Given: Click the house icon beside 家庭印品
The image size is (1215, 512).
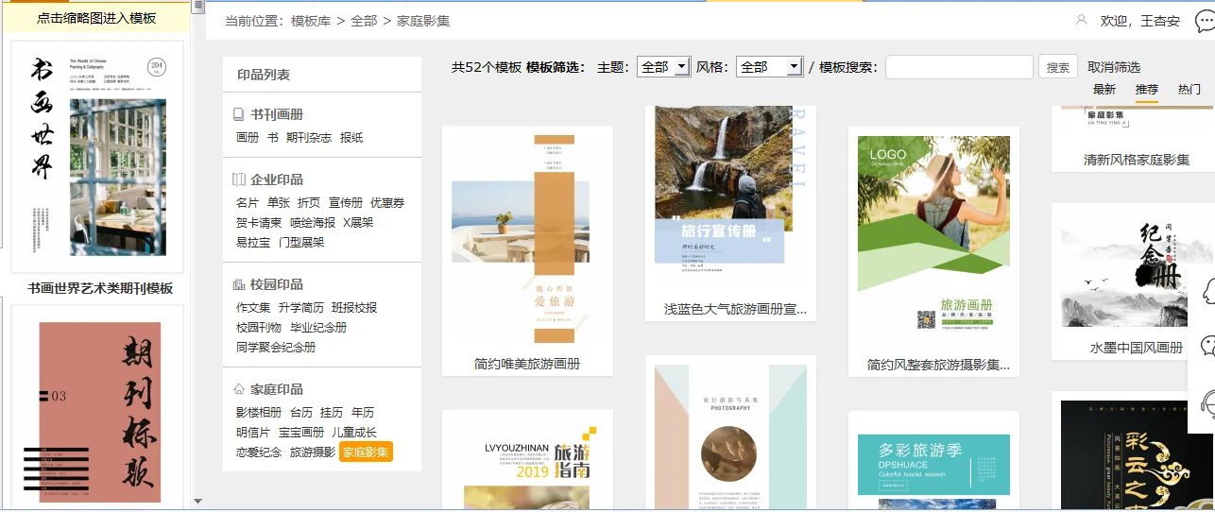Looking at the screenshot, I should click(x=239, y=389).
